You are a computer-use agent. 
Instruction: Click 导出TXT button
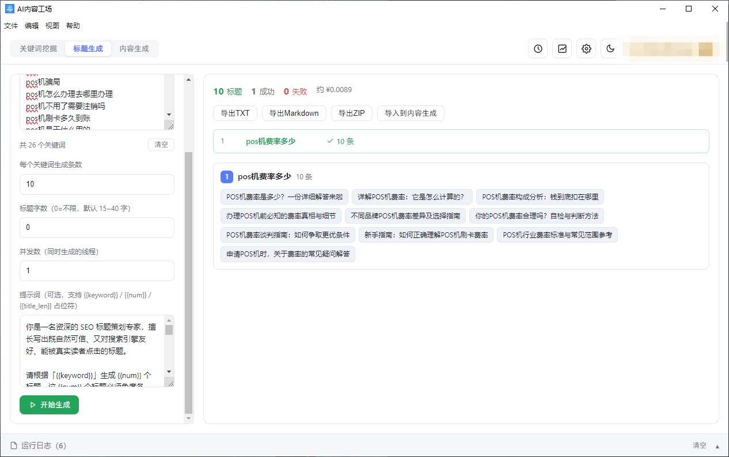click(235, 113)
